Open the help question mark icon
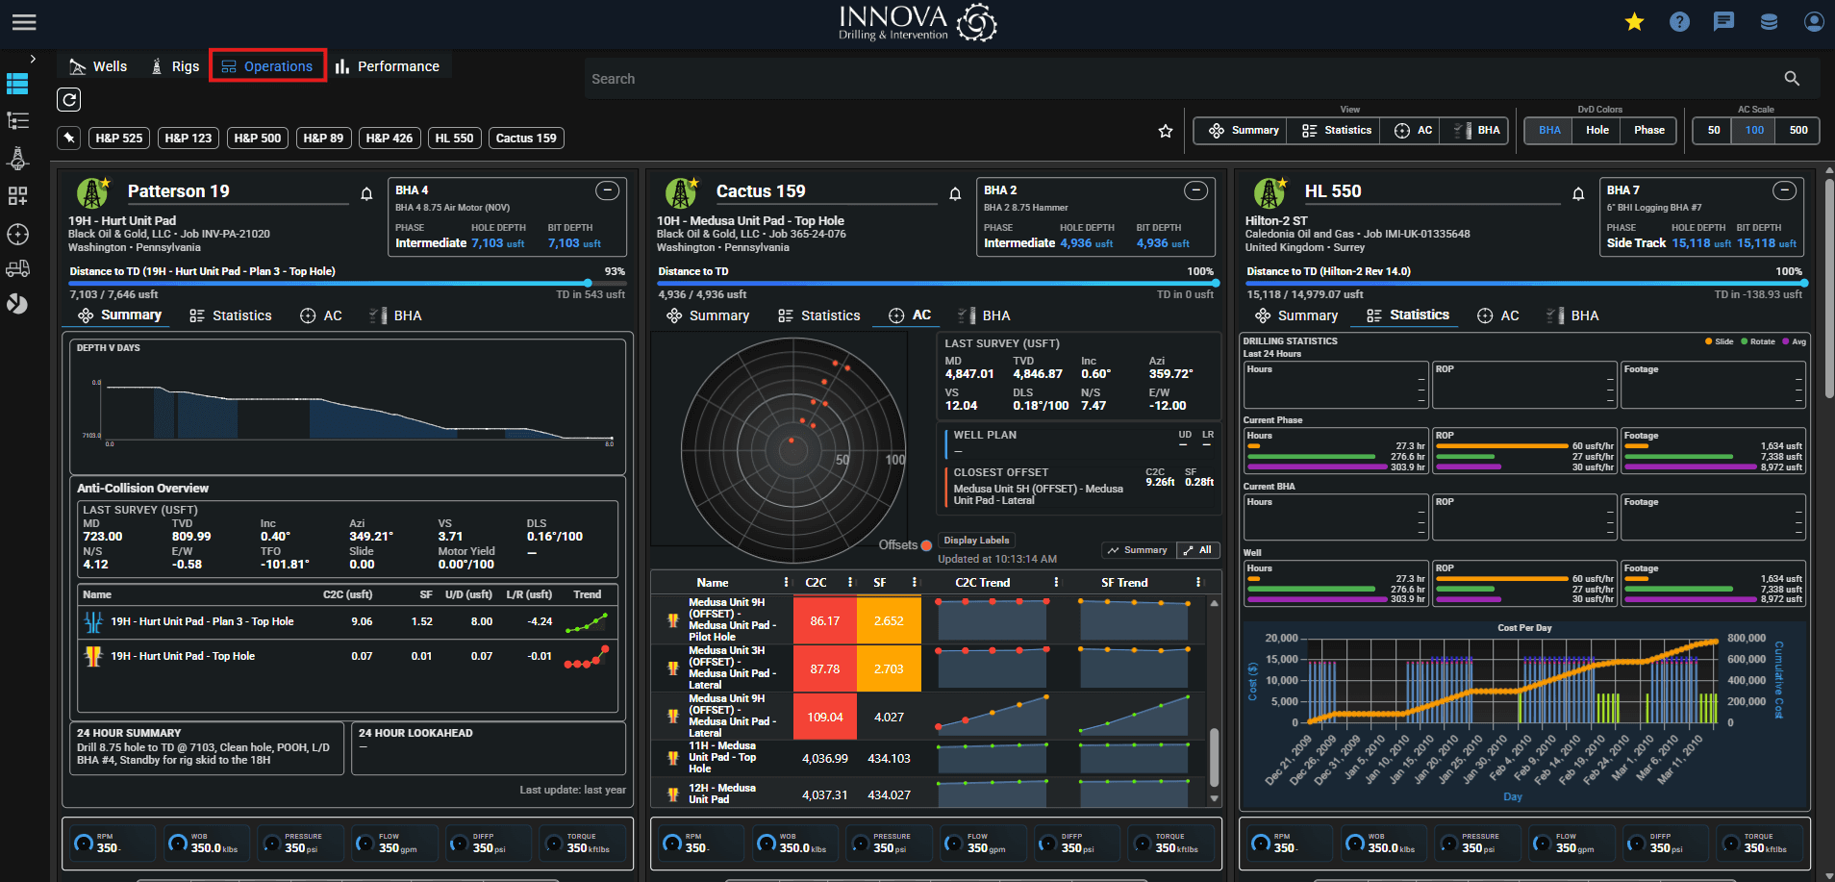Viewport: 1835px width, 882px height. pos(1679,21)
